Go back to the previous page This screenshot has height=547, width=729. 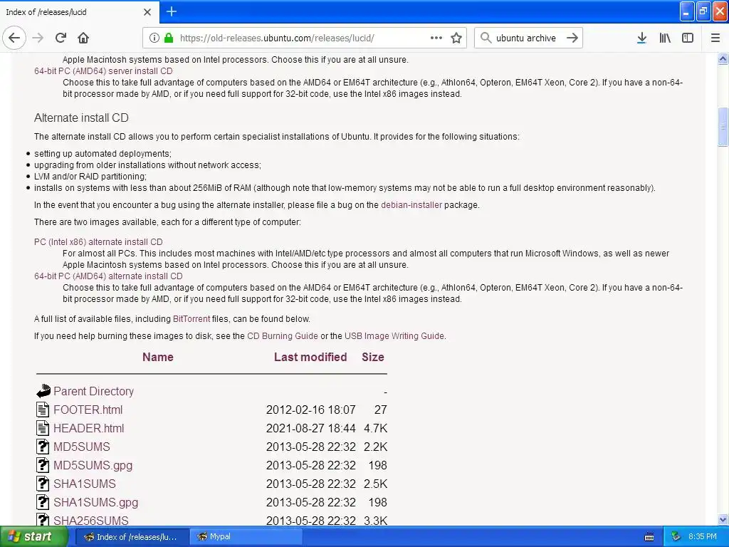(x=14, y=38)
